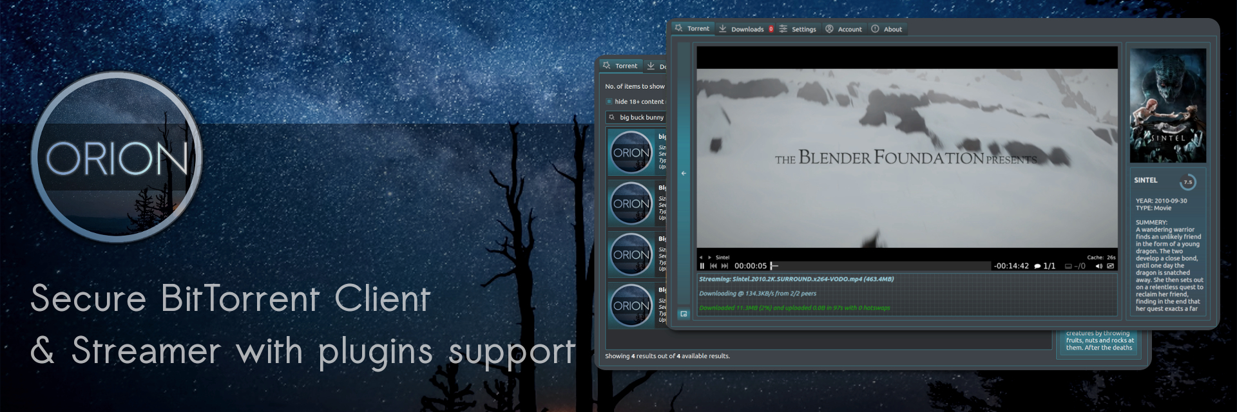This screenshot has height=412, width=1237.
Task: Select the first Orion result thumbnail
Action: click(x=631, y=153)
